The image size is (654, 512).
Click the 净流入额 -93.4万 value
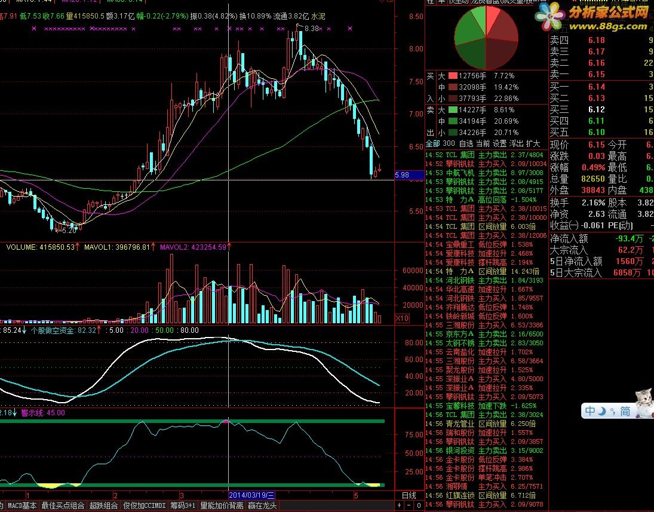click(x=629, y=239)
